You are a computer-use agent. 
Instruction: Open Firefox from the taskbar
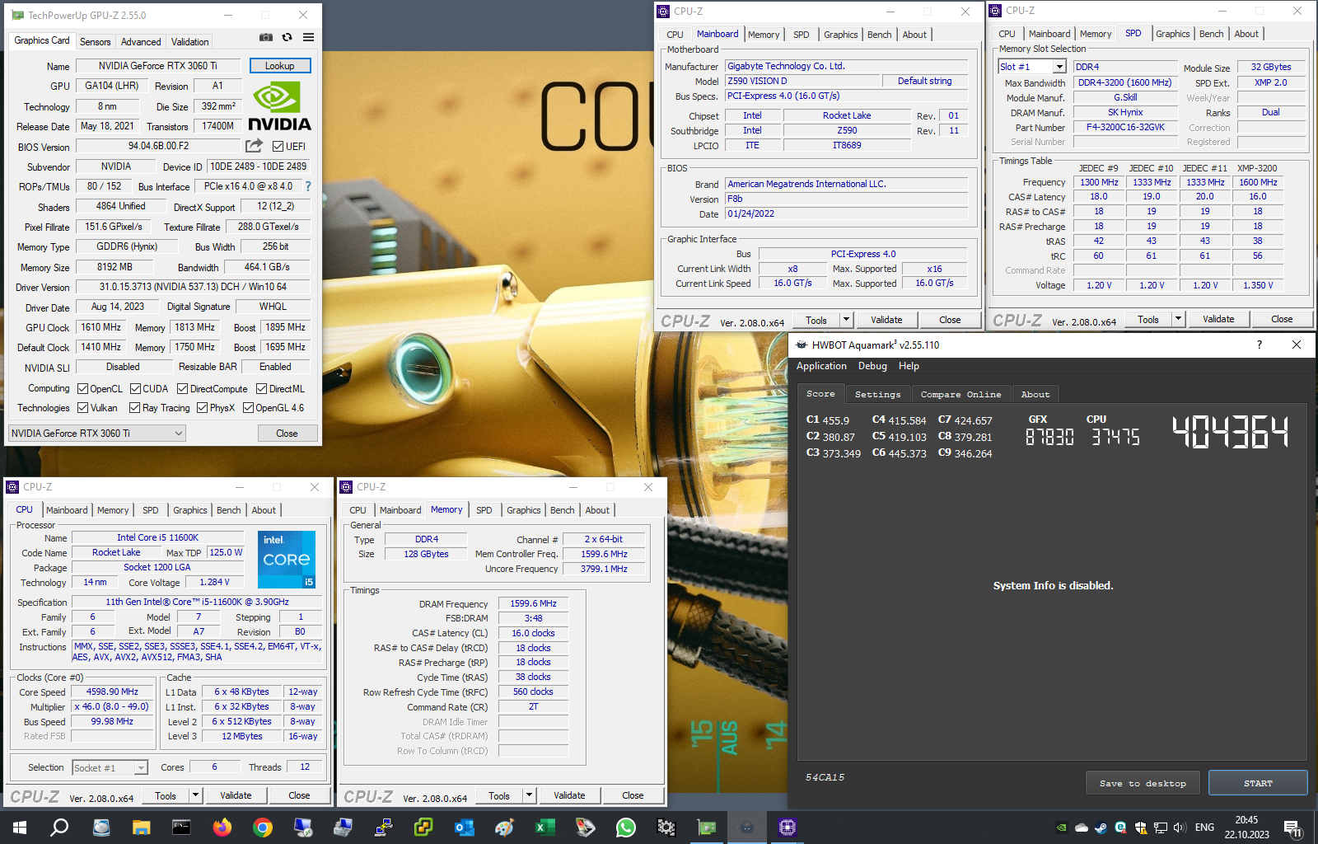[222, 828]
